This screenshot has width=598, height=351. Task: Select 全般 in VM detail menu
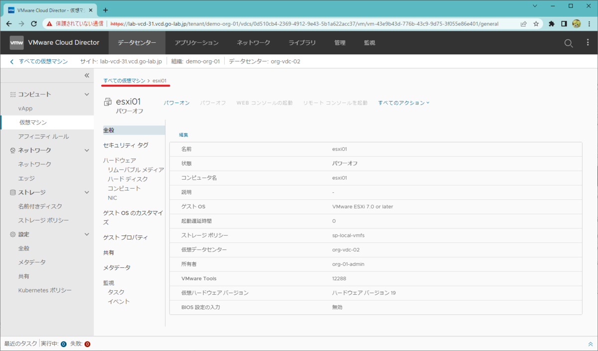(134, 130)
